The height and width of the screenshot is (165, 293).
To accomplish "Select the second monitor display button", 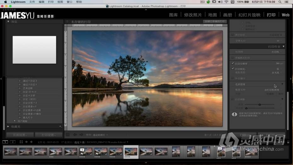I will 13,142.
